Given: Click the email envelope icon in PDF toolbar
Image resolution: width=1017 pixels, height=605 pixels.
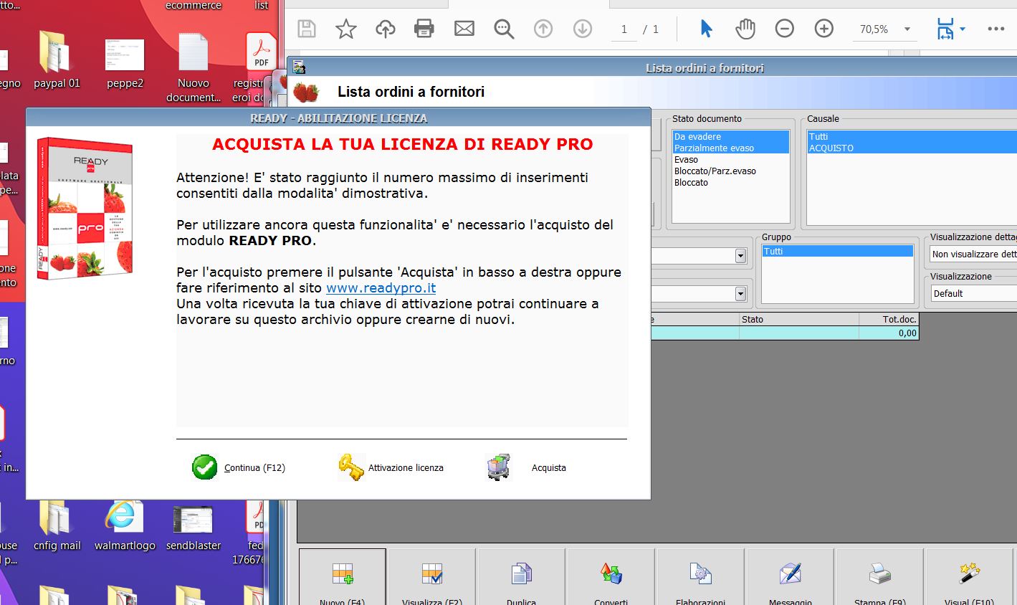Looking at the screenshot, I should point(464,29).
